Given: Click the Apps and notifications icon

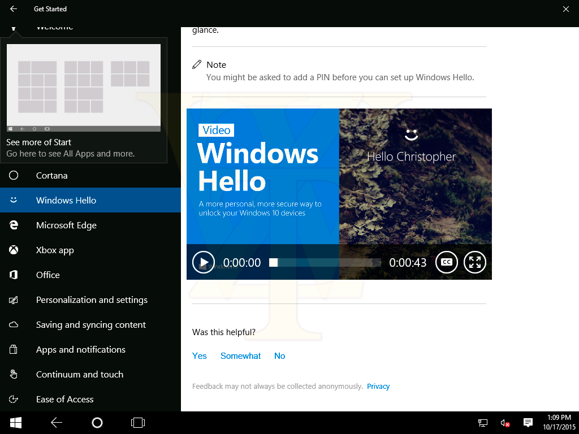Looking at the screenshot, I should click(14, 350).
